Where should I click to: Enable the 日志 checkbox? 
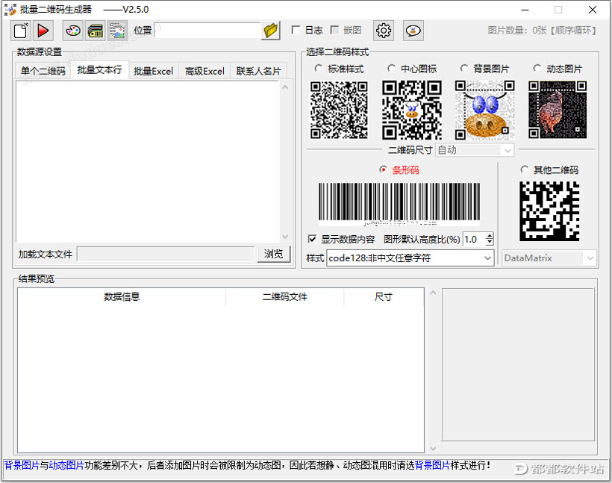296,30
